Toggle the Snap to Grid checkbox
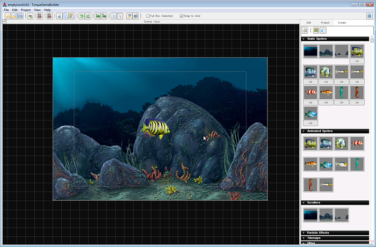The image size is (376, 247). 182,16
